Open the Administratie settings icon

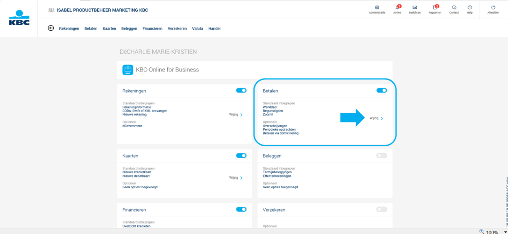(x=377, y=7)
